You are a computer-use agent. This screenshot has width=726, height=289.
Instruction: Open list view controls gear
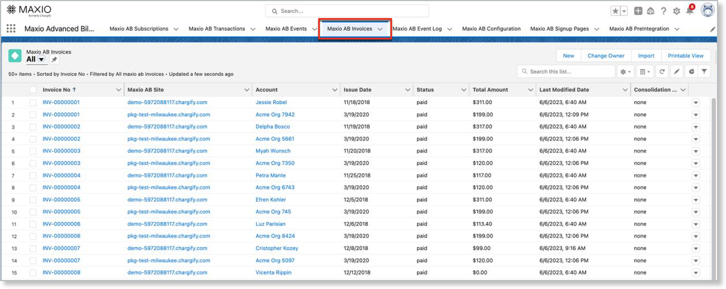click(626, 72)
